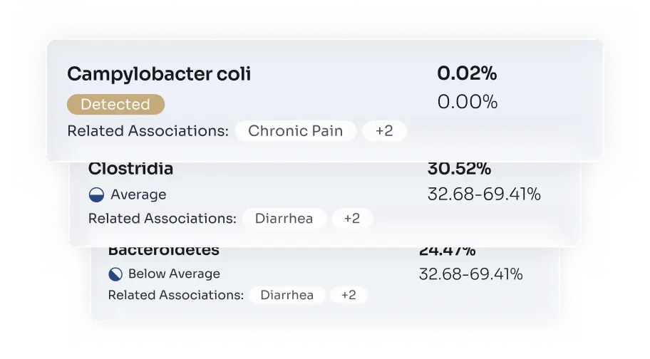
Task: Click the Below Average label text
Action: pyautogui.click(x=174, y=274)
